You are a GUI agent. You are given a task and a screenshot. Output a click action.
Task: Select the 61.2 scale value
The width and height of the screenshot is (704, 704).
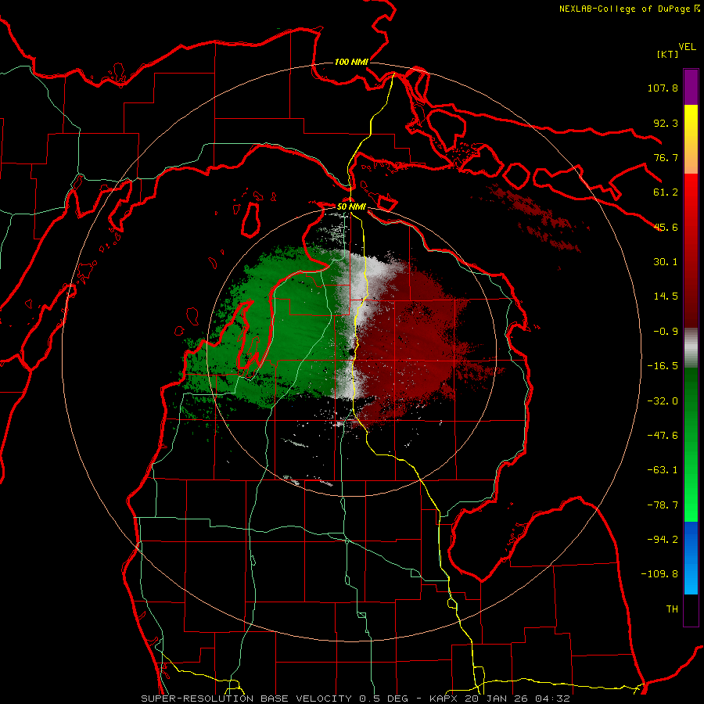666,192
